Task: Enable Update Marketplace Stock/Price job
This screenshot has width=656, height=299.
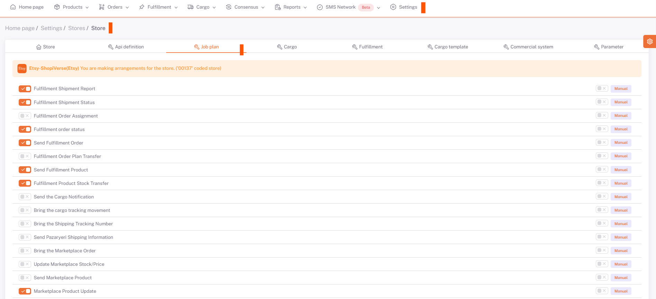Action: coord(25,264)
